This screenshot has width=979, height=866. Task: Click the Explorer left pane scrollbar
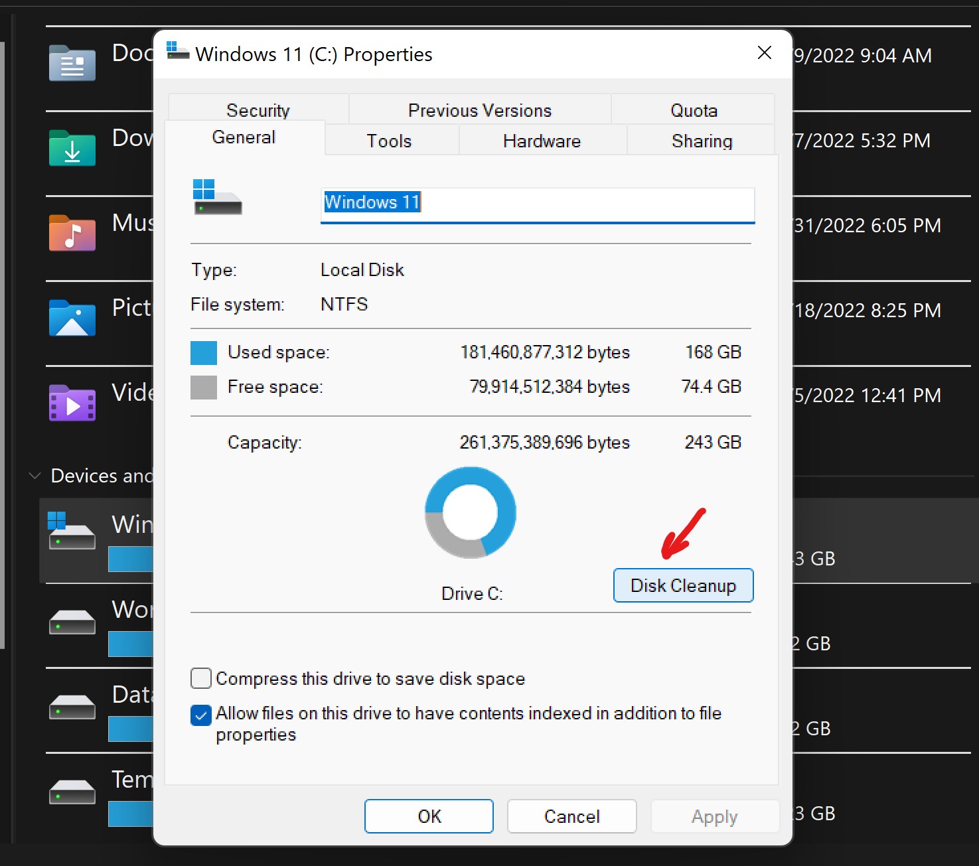(x=3, y=345)
